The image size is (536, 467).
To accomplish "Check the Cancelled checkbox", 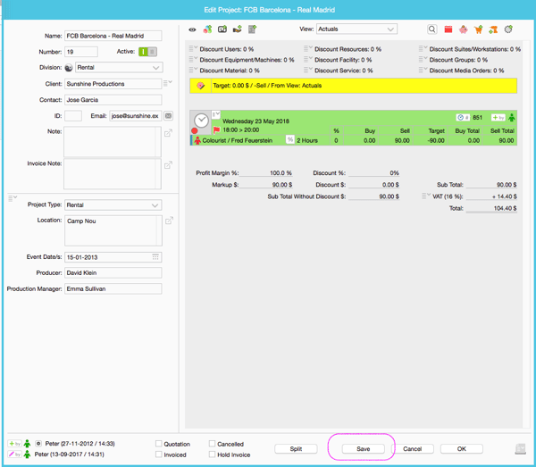I will (212, 444).
